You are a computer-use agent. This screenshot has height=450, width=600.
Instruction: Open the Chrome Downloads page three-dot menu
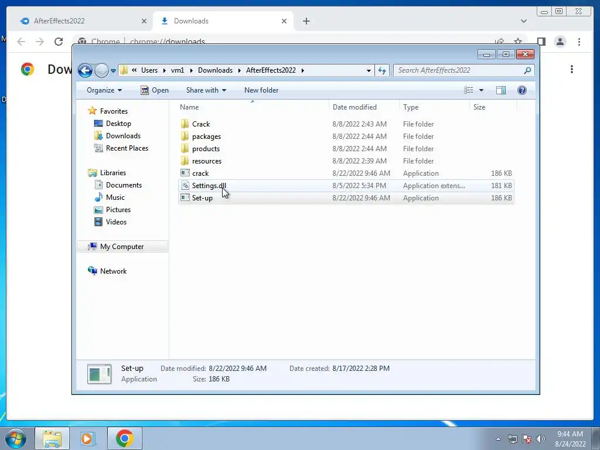[x=572, y=69]
